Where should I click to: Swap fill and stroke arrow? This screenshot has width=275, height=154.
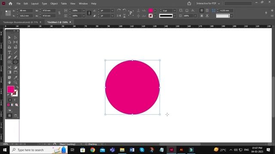click(x=17, y=87)
